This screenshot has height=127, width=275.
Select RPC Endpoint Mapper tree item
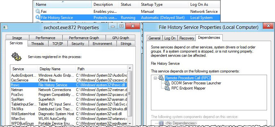click(188, 88)
